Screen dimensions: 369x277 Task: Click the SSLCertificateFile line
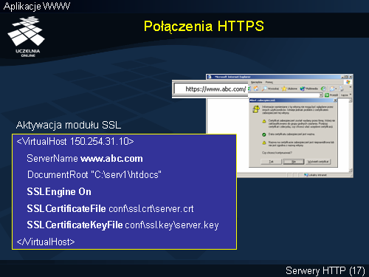coord(110,208)
